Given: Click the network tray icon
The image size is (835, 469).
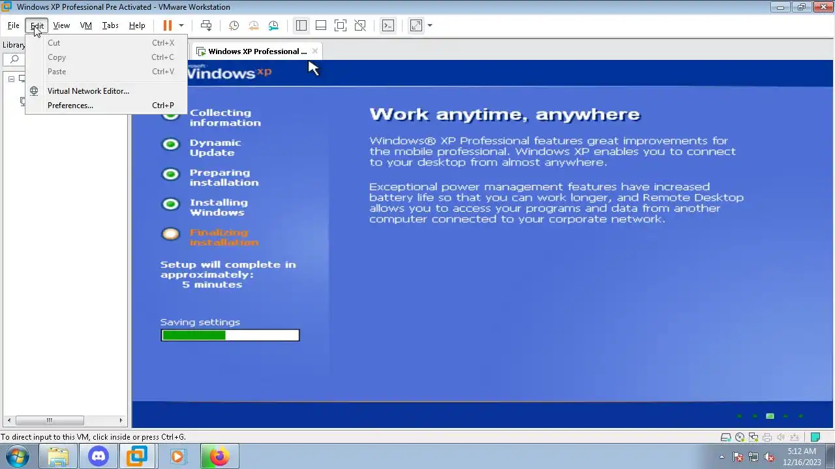Looking at the screenshot, I should pyautogui.click(x=753, y=457).
